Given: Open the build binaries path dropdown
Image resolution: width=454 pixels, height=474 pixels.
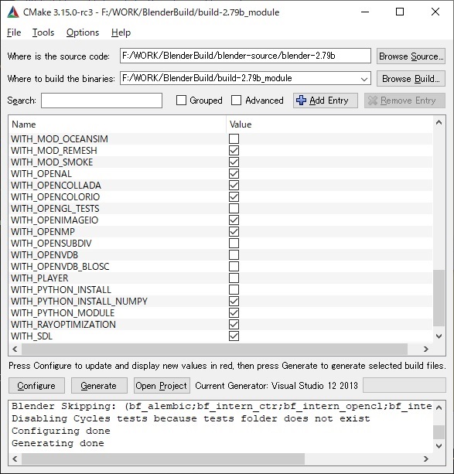Looking at the screenshot, I should coord(364,79).
